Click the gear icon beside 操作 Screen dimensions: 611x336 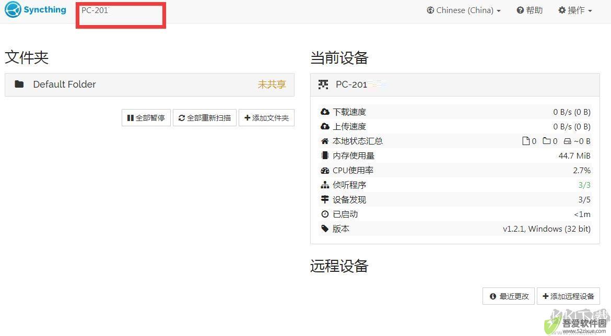coord(562,10)
